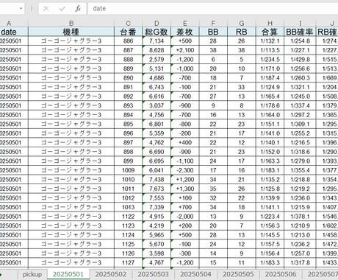Open the Insert Function fx dialog
The width and height of the screenshot is (338, 280).
point(78,9)
